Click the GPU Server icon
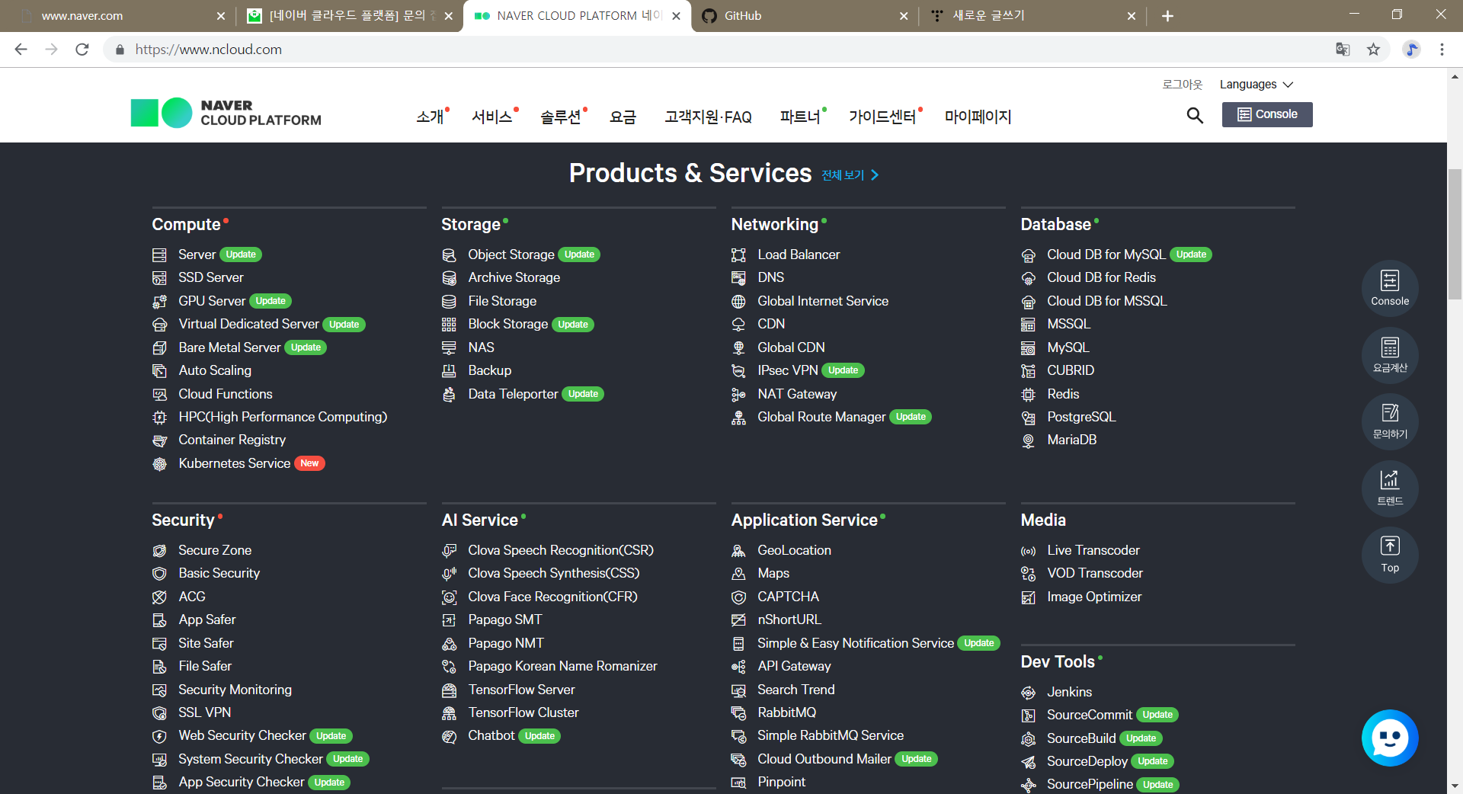This screenshot has height=794, width=1463. click(159, 301)
